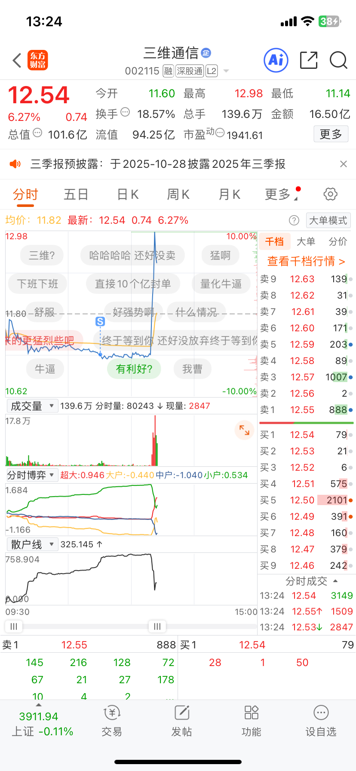Select 买5 12.50 order row
Viewport: 356px width, 771px height.
pyautogui.click(x=306, y=500)
